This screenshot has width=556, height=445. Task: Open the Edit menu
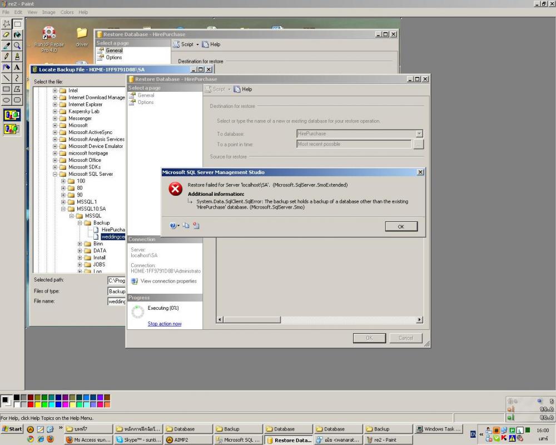click(x=18, y=12)
